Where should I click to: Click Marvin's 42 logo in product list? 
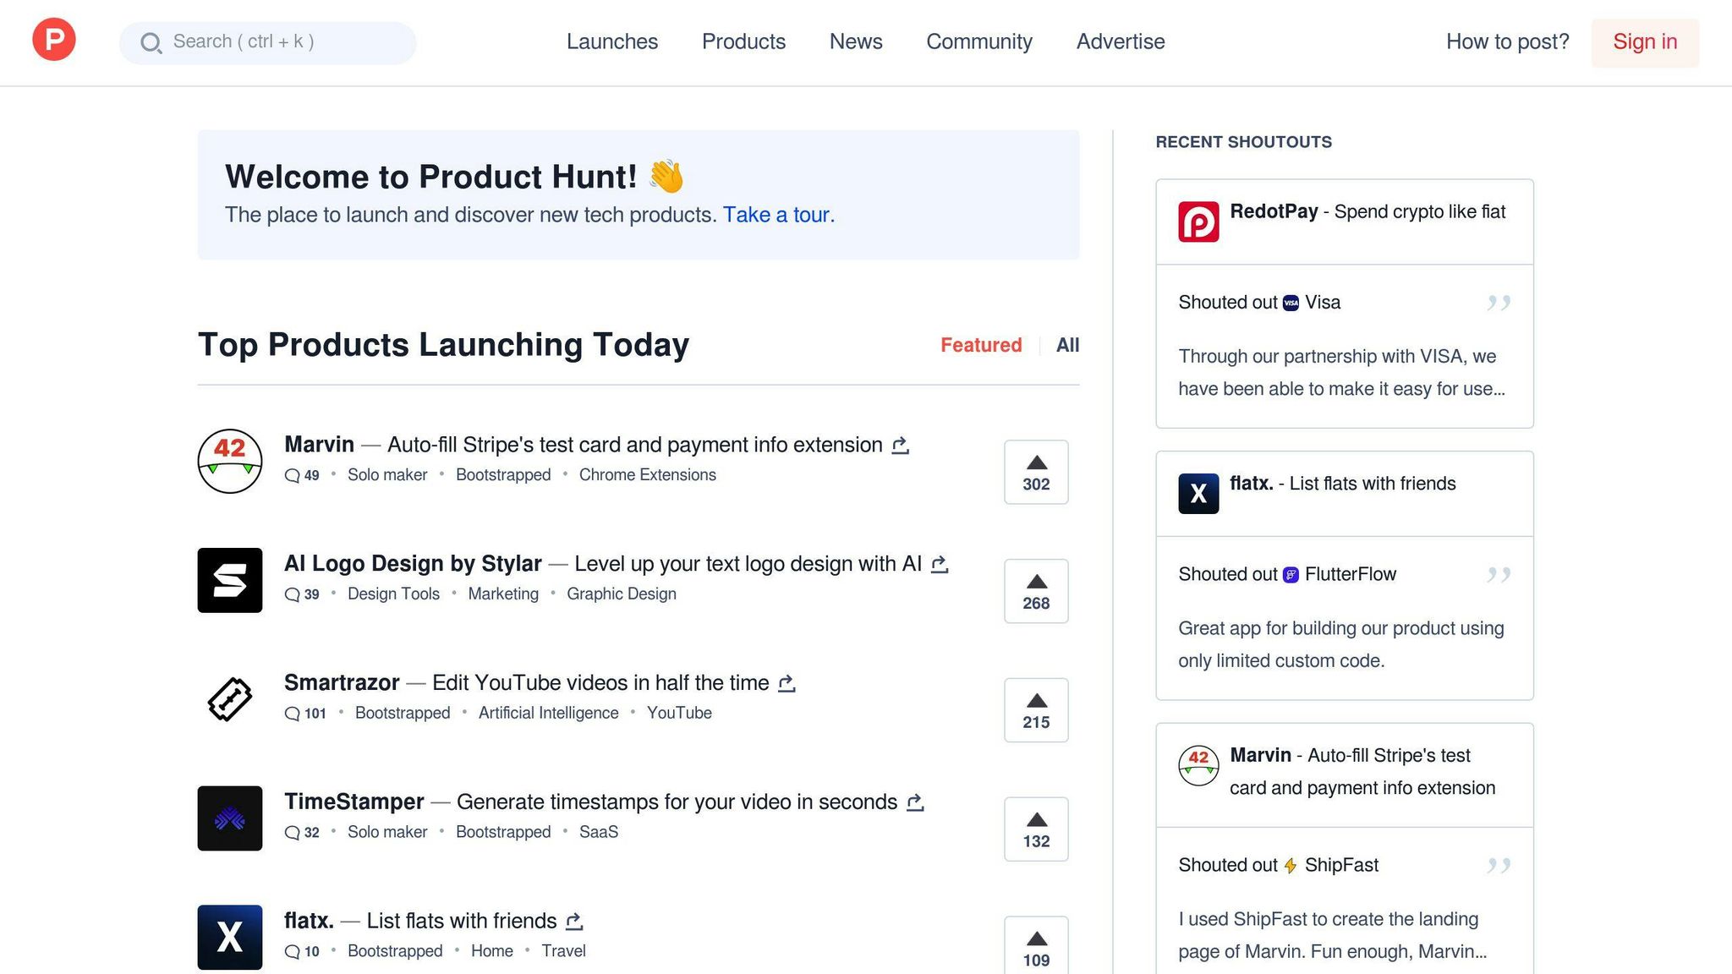[230, 461]
